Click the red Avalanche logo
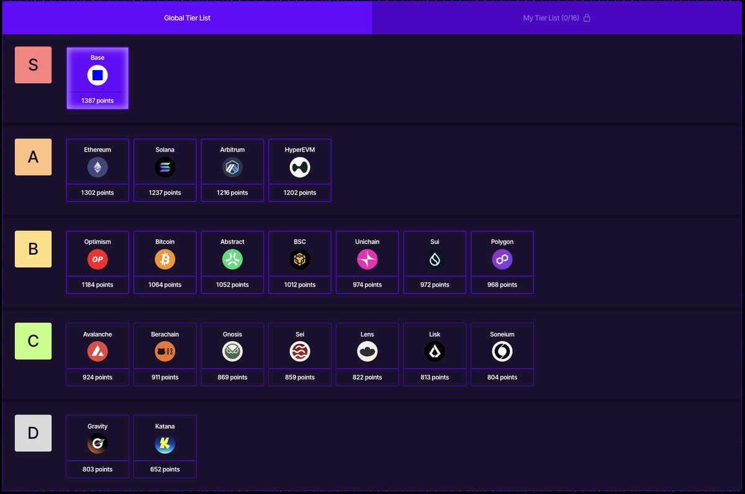Viewport: 745px width, 494px height. point(97,352)
